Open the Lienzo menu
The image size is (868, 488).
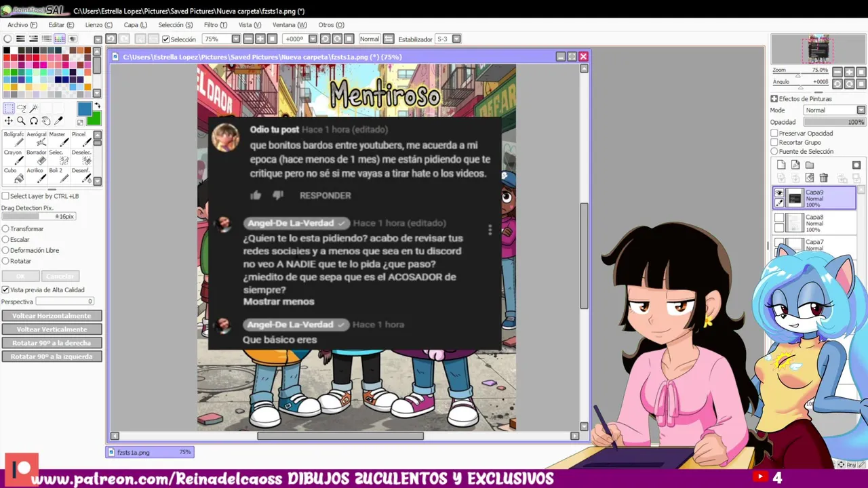pyautogui.click(x=99, y=25)
